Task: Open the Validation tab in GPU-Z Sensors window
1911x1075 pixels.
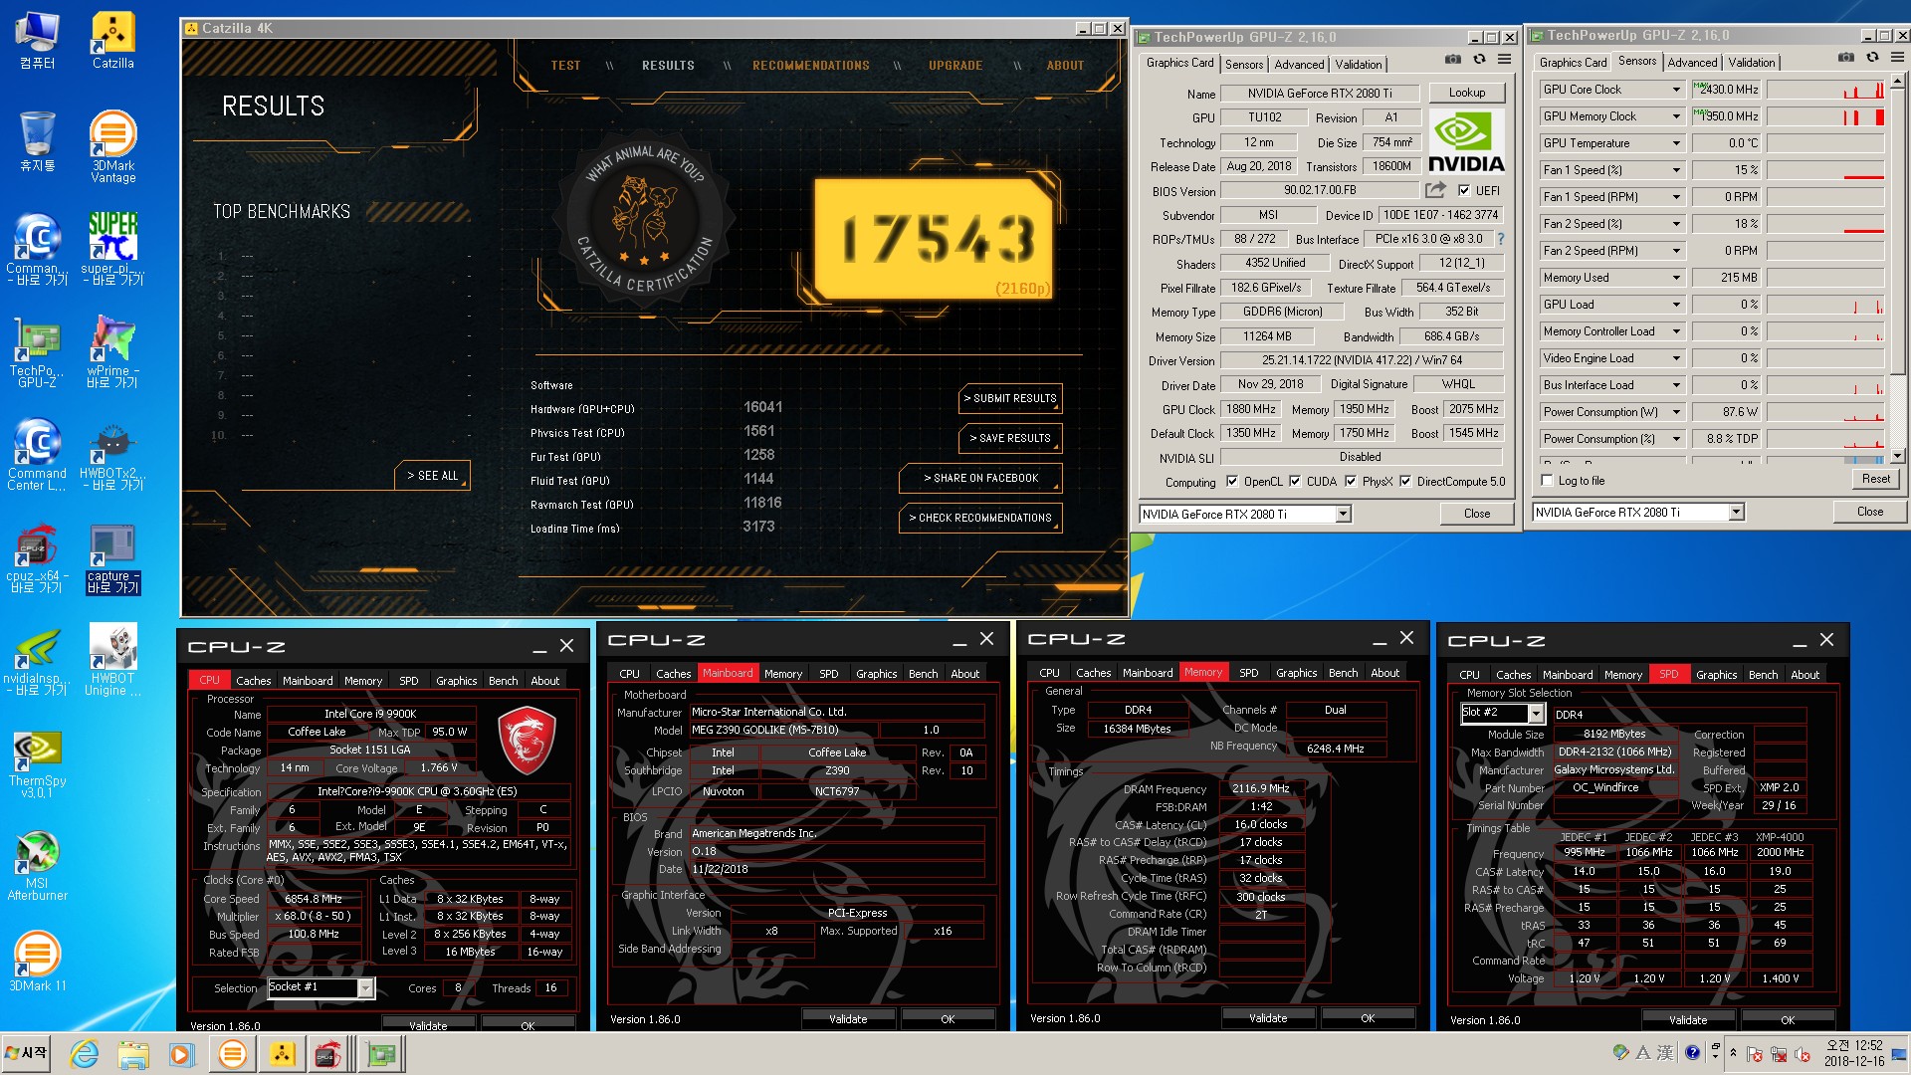Action: click(x=1751, y=62)
